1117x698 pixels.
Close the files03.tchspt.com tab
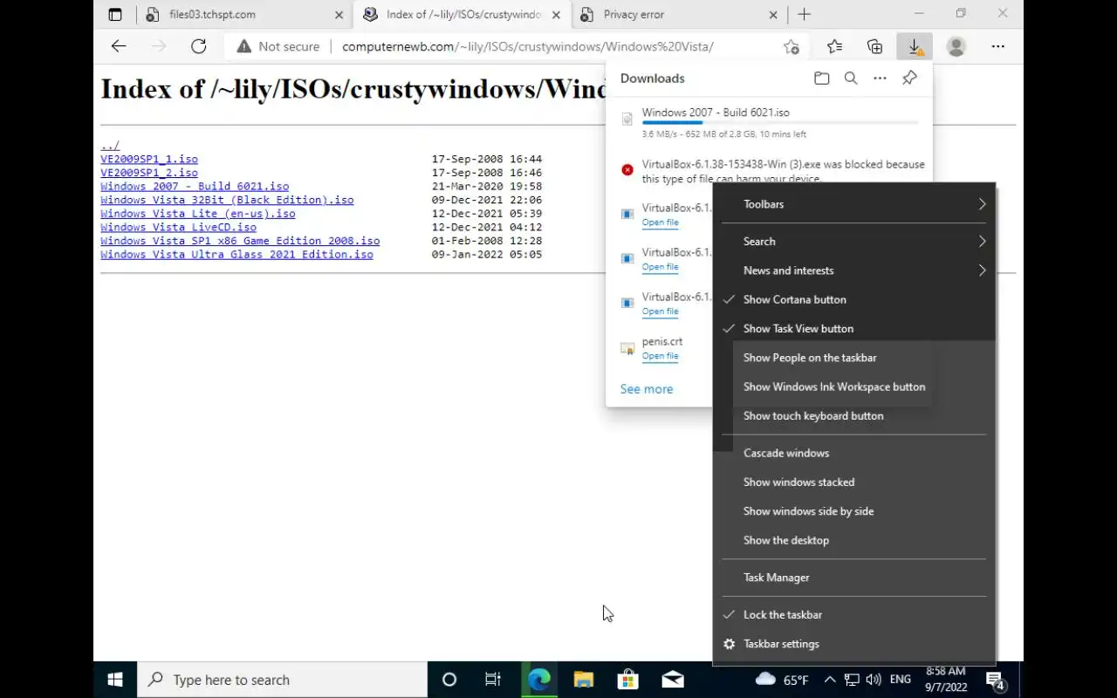339,15
